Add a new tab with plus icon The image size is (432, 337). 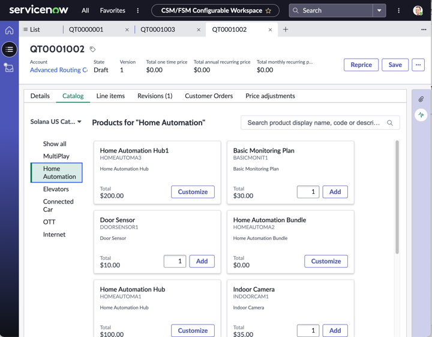coord(286,29)
